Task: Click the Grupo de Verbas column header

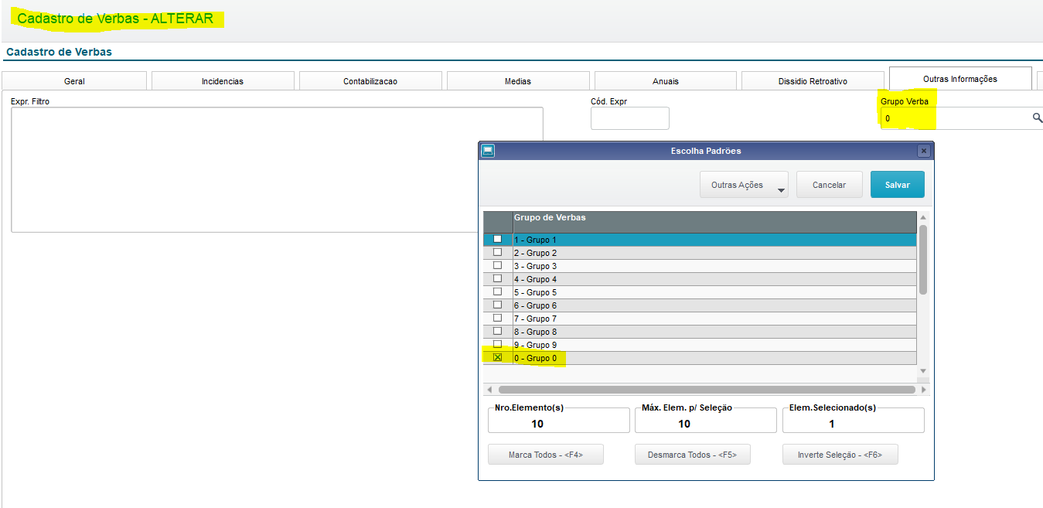Action: (x=715, y=222)
